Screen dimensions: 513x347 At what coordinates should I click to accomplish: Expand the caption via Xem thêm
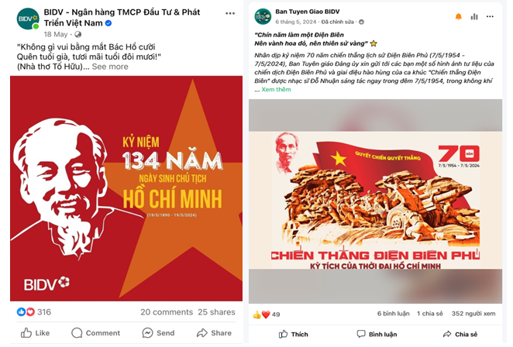[x=276, y=90]
